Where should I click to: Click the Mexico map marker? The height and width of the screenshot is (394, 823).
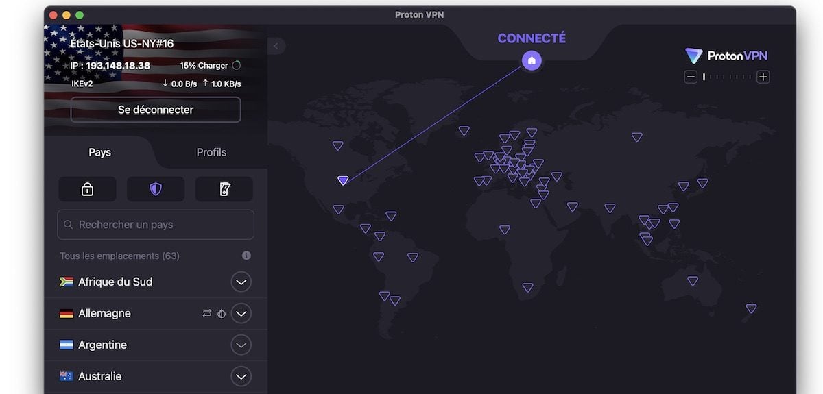tap(338, 210)
